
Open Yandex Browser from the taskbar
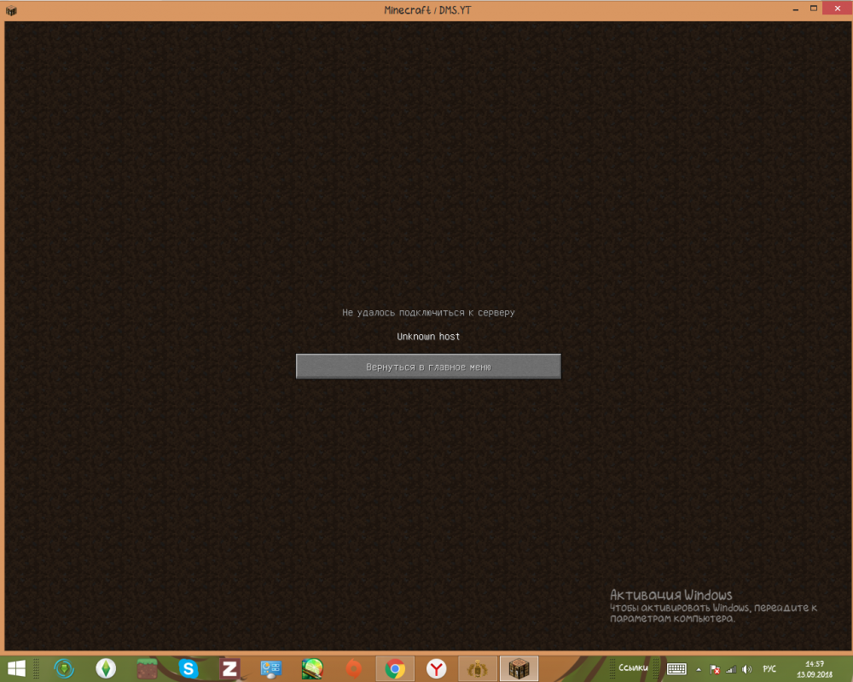[436, 668]
